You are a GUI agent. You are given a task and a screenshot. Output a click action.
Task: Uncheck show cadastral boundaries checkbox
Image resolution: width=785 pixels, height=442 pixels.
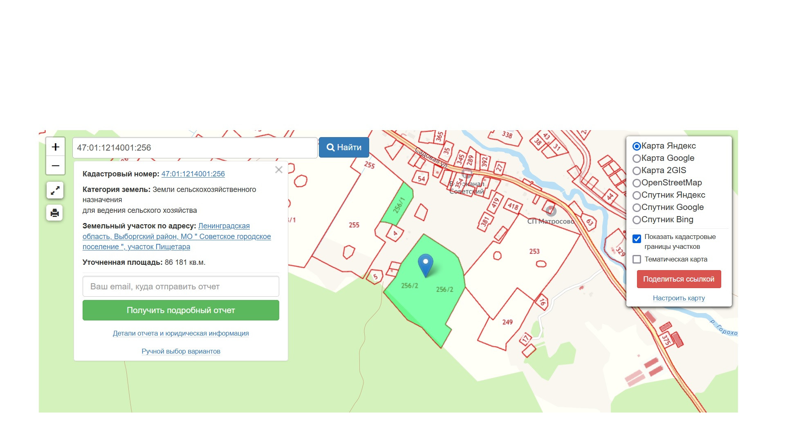[x=637, y=239]
